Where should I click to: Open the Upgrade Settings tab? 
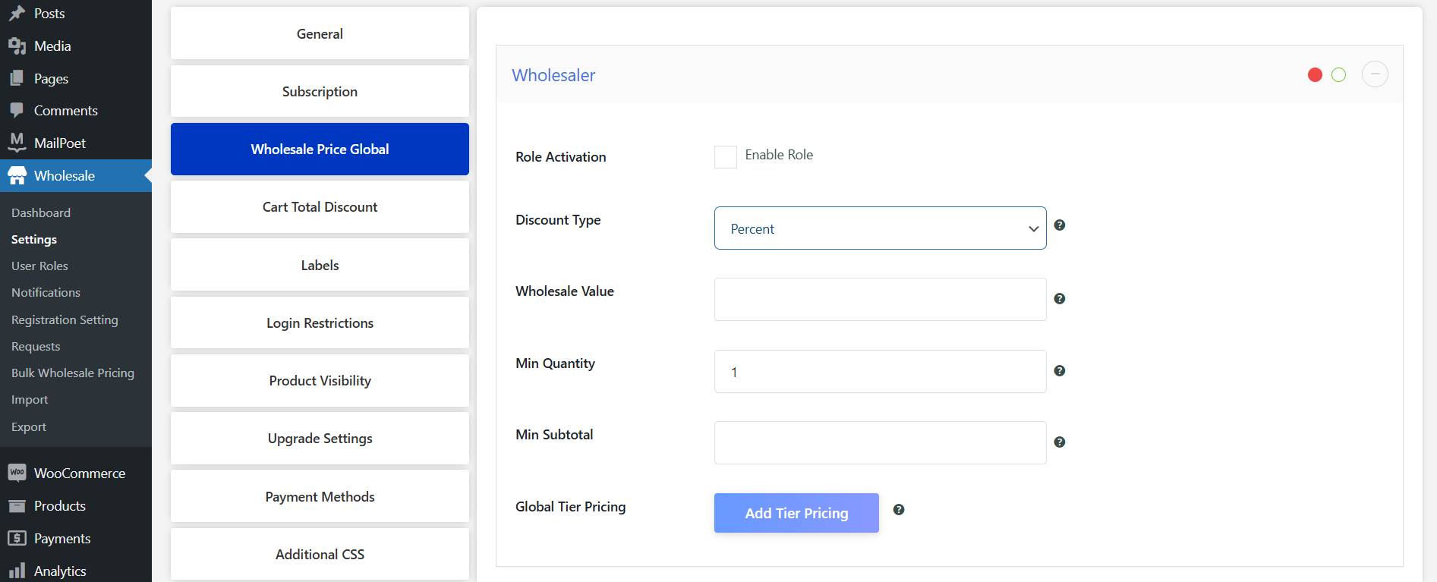[x=320, y=438]
